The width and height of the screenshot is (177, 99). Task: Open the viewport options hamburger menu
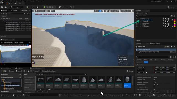coord(33,11)
